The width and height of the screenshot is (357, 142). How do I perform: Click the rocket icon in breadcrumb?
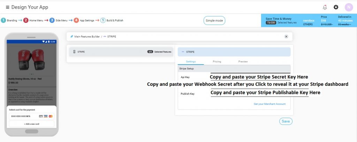click(72, 36)
